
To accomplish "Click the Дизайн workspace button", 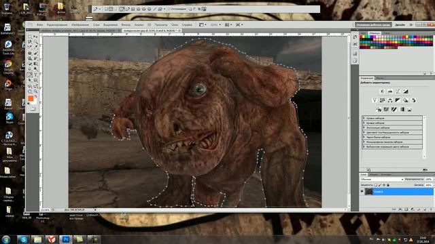I will tap(400, 24).
